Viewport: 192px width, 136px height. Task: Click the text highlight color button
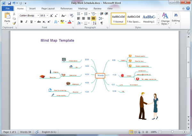[x=62, y=22]
